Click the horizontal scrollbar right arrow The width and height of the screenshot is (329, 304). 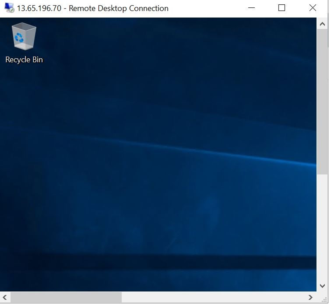pyautogui.click(x=310, y=297)
